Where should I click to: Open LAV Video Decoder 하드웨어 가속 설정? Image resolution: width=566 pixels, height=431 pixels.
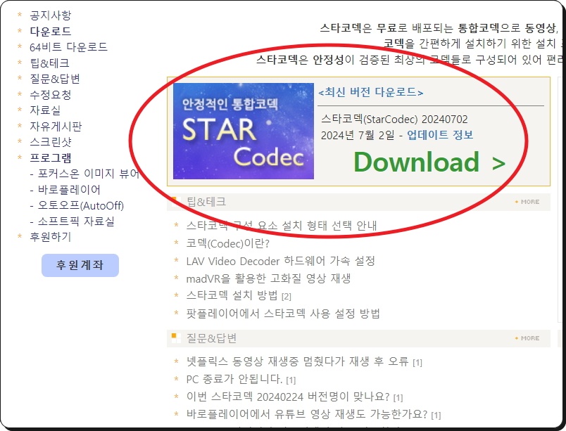point(280,261)
